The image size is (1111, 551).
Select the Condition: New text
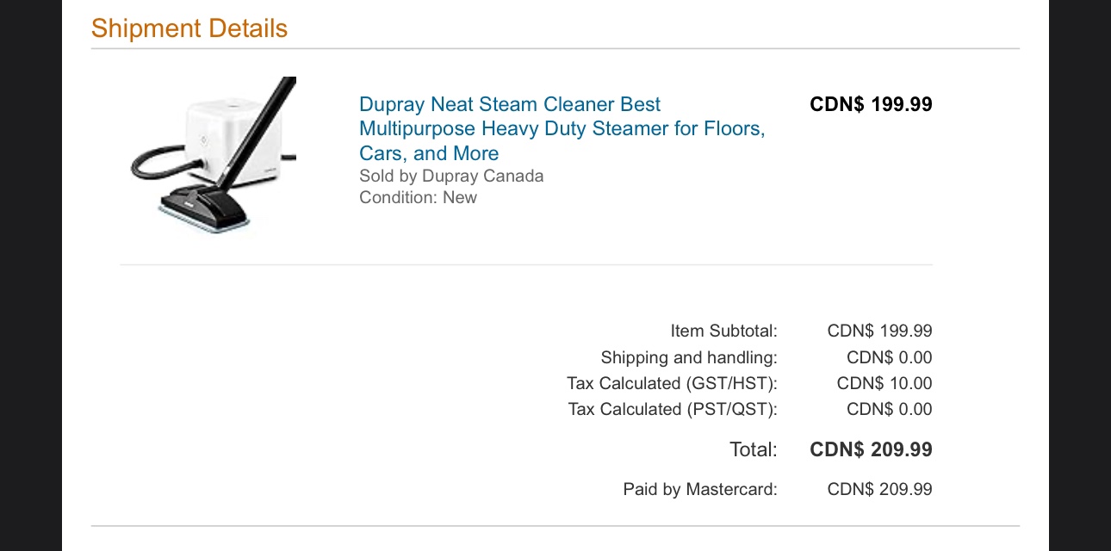pyautogui.click(x=418, y=197)
